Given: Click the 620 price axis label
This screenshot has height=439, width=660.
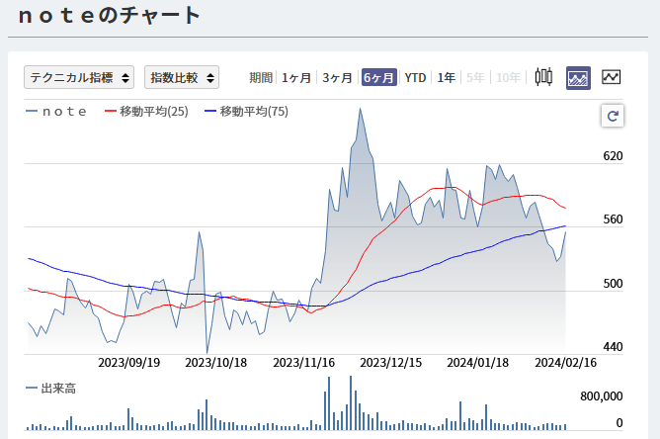Looking at the screenshot, I should pyautogui.click(x=613, y=156).
